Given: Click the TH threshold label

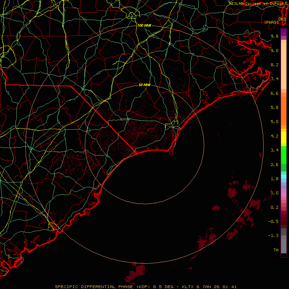Looking at the screenshot, I should (276, 250).
